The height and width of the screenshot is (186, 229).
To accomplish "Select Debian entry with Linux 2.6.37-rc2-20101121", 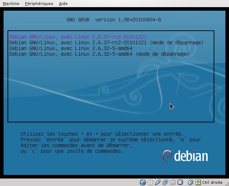I will point(78,37).
